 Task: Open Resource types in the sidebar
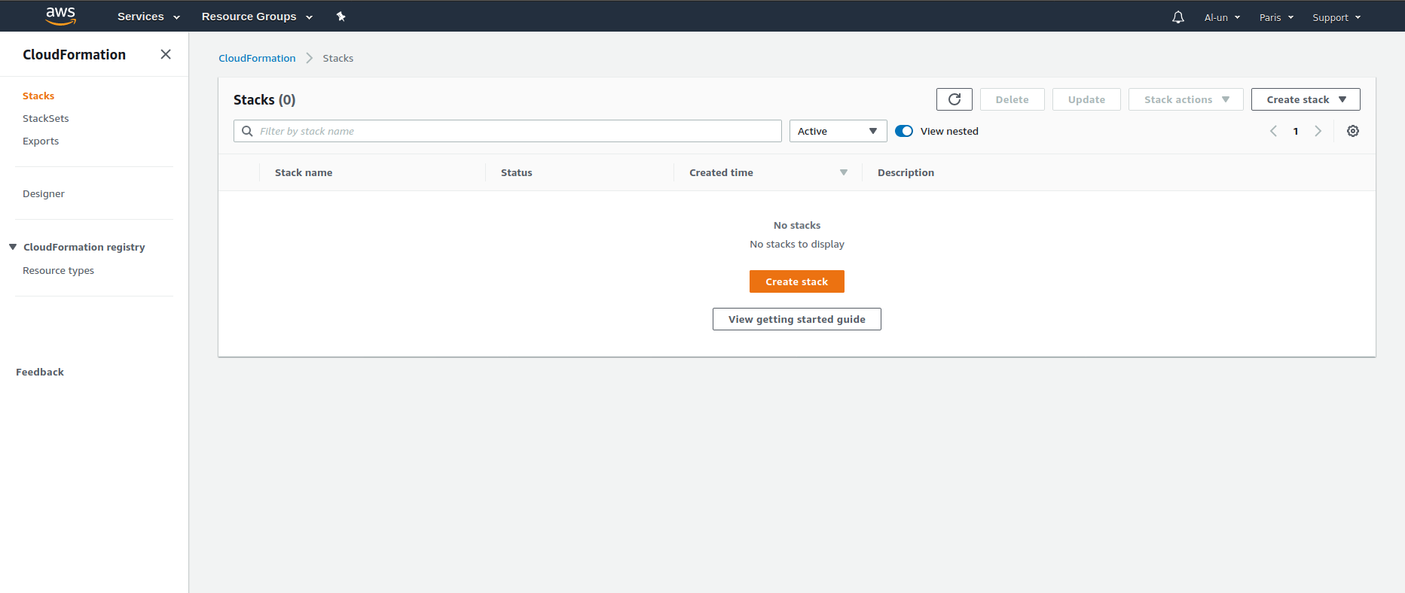[x=58, y=270]
